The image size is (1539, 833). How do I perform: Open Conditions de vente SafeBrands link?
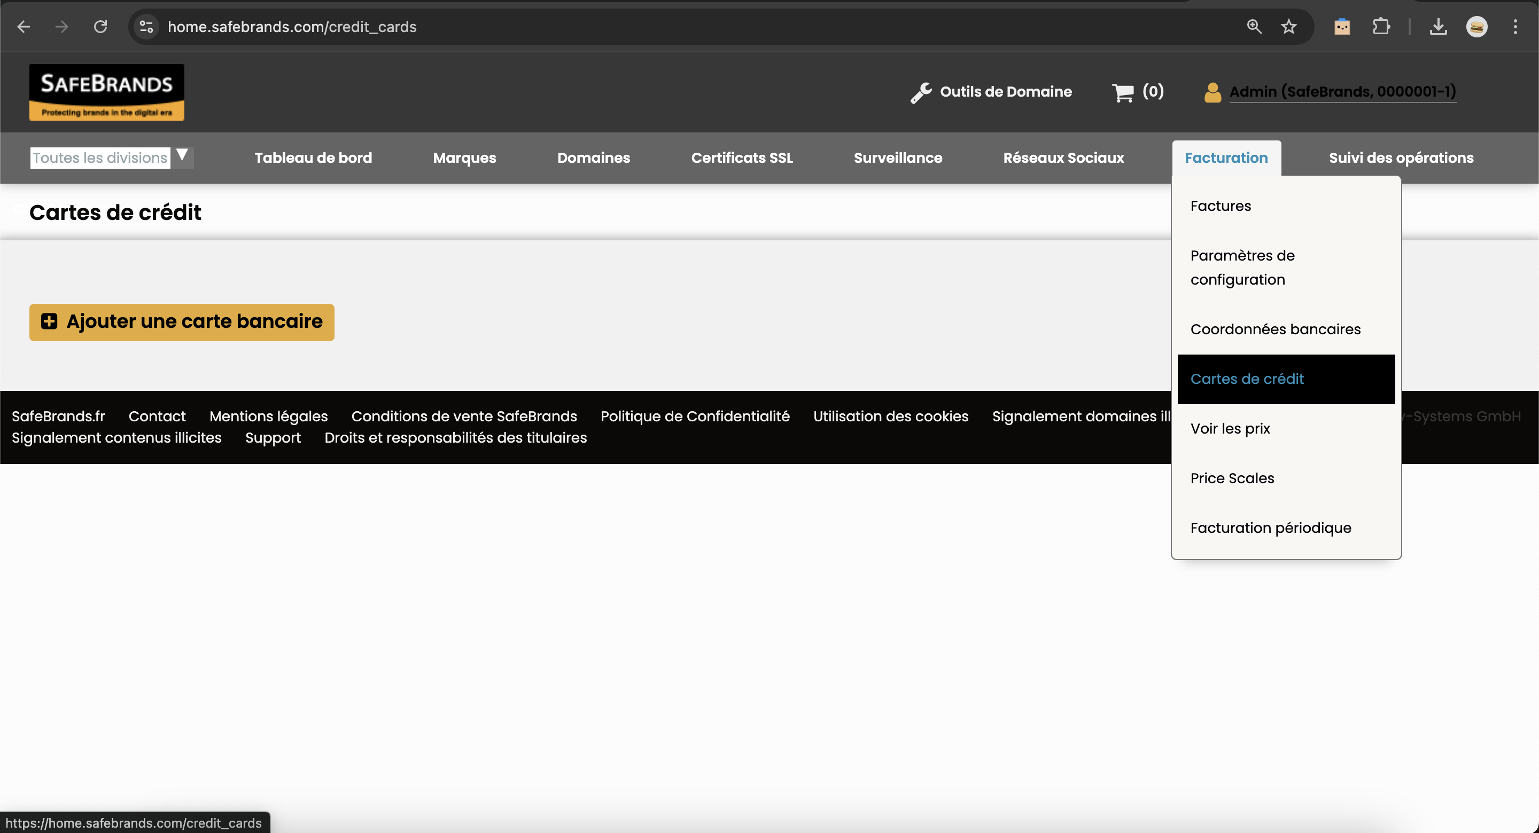pyautogui.click(x=464, y=416)
